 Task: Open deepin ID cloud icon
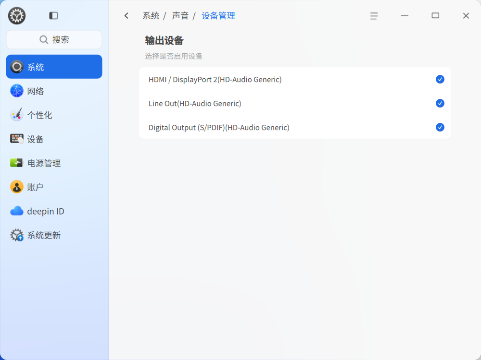(16, 211)
